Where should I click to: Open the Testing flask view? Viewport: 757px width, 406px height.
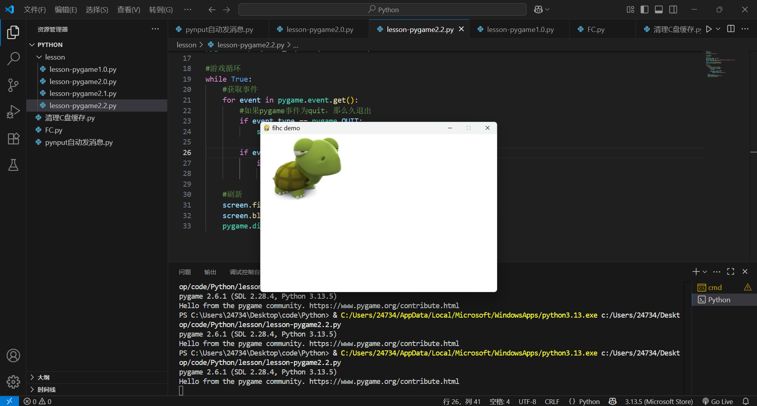pos(13,165)
